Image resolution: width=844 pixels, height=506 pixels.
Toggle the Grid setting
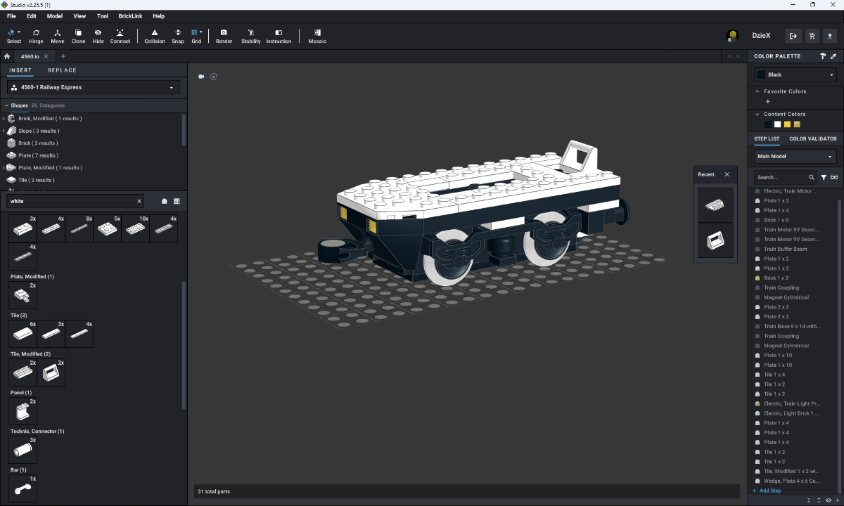(x=196, y=36)
